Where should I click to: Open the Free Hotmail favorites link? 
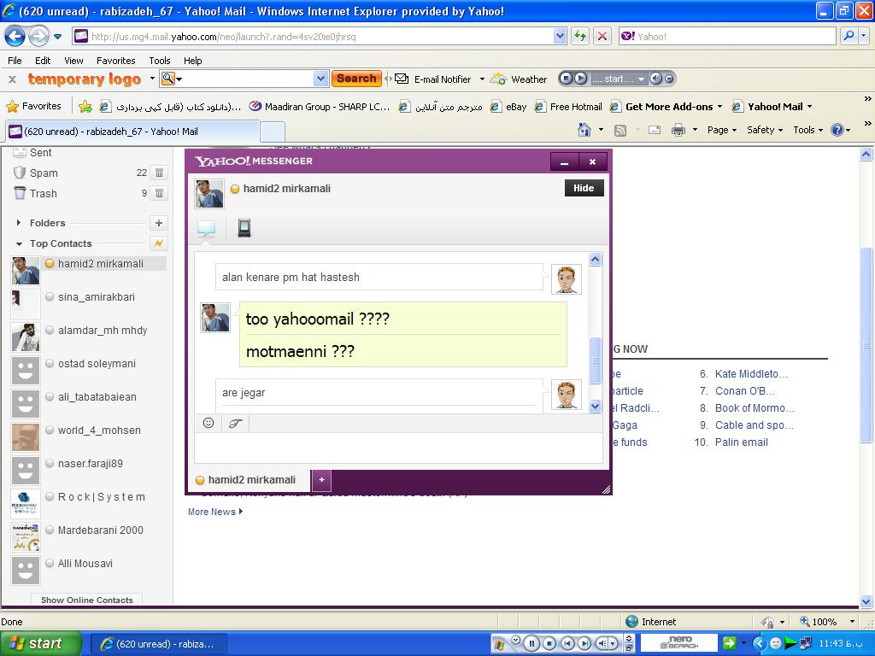tap(568, 107)
